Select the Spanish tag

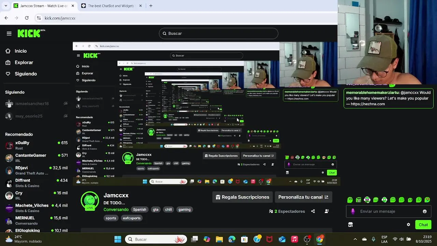coord(140,209)
